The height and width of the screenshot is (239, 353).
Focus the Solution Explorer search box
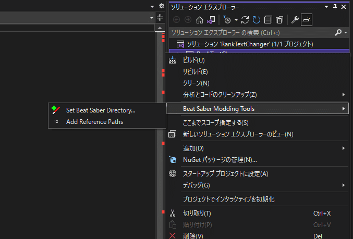[x=251, y=33]
